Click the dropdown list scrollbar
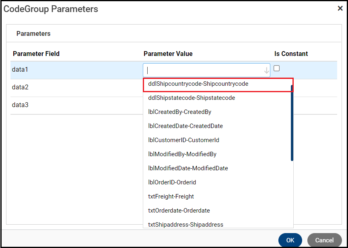Screen dimensions: 348x248 click(292, 123)
